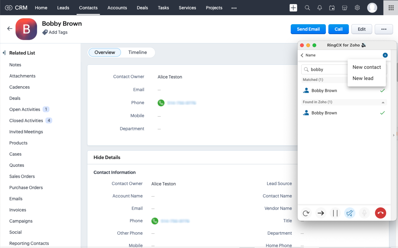Click matched Bobby Brown contact icon

[306, 91]
